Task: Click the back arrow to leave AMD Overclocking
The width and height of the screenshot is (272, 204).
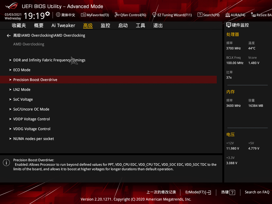Action: [x=8, y=35]
